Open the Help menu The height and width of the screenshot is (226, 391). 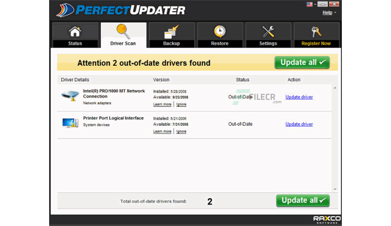[327, 13]
